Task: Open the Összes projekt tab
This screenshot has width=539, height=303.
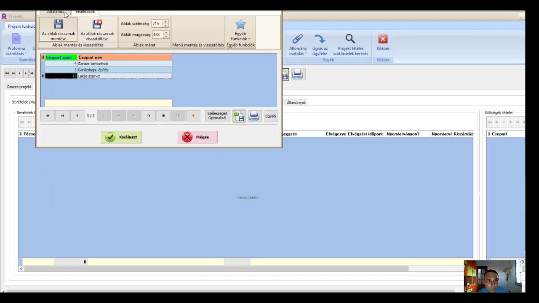Action: [19, 87]
